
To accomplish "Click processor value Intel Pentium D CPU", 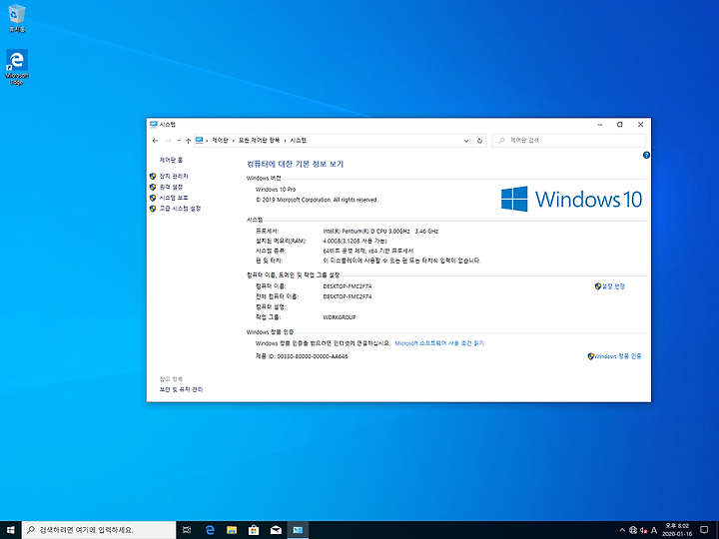I will click(x=380, y=232).
